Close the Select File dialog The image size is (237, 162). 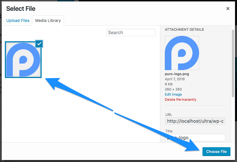coord(228,9)
